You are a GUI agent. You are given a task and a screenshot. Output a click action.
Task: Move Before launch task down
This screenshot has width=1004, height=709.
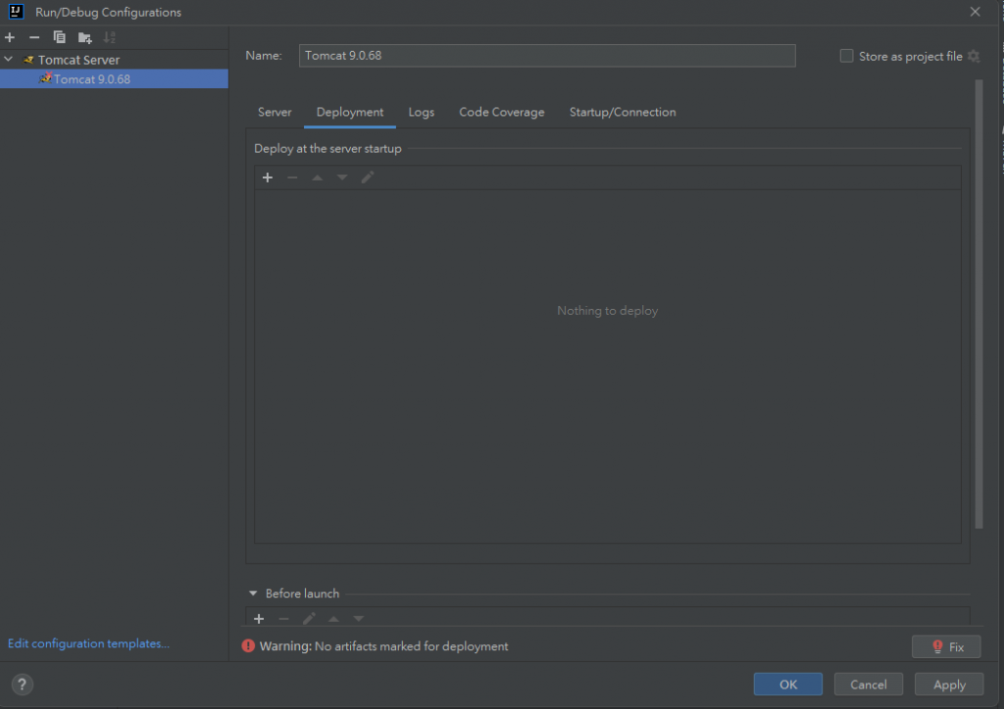point(359,618)
